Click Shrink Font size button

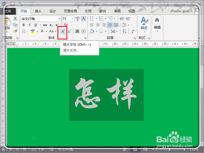pyautogui.click(x=69, y=31)
